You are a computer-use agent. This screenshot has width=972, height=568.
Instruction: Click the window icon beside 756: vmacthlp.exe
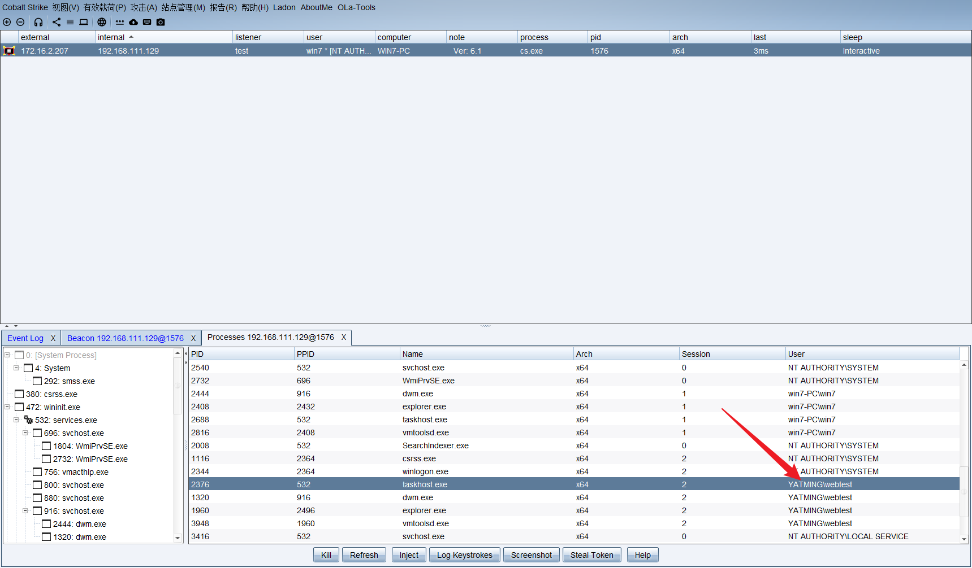37,472
